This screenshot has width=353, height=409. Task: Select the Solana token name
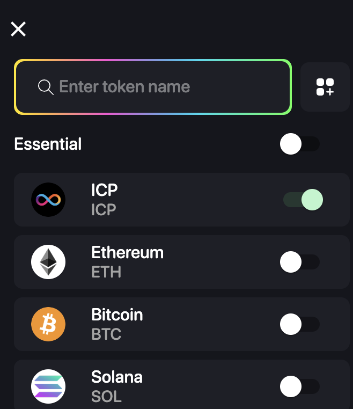[x=117, y=377]
